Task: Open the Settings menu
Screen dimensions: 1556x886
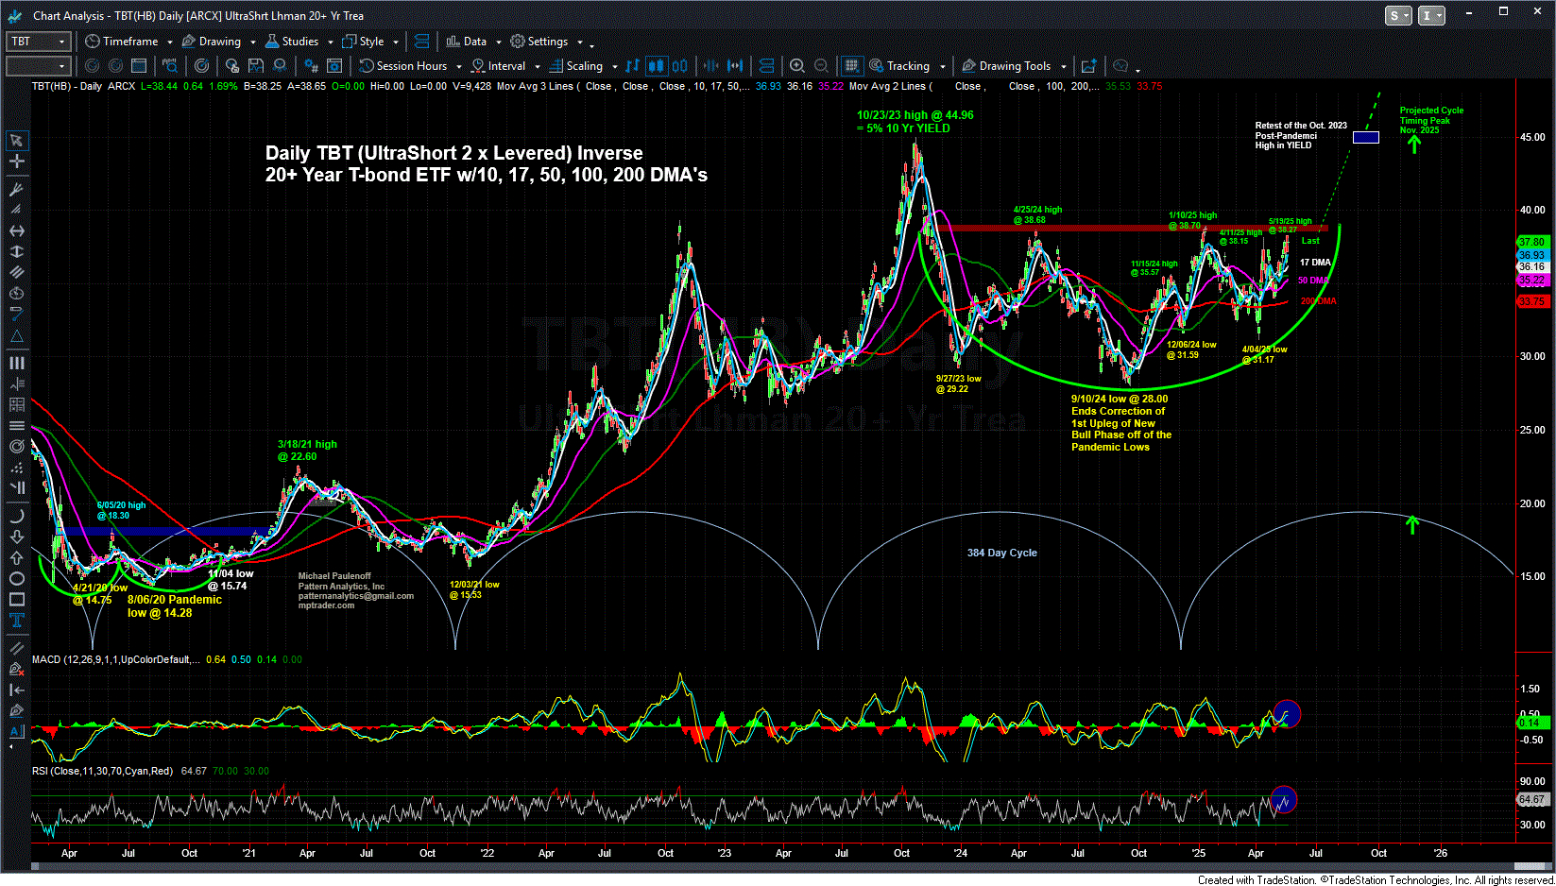Action: pos(539,42)
